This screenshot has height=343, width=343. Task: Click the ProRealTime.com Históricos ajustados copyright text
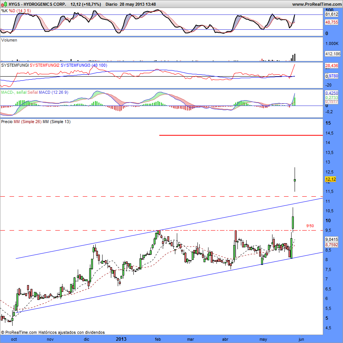[53, 332]
